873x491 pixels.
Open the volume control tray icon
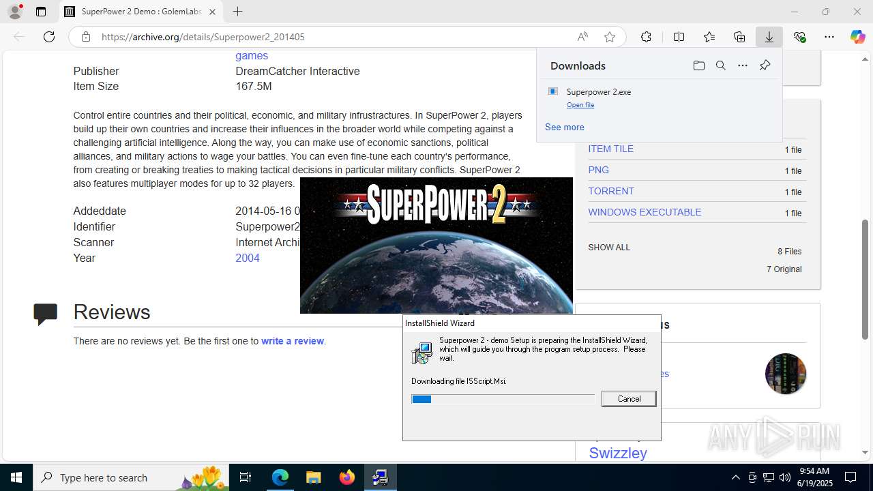785,477
